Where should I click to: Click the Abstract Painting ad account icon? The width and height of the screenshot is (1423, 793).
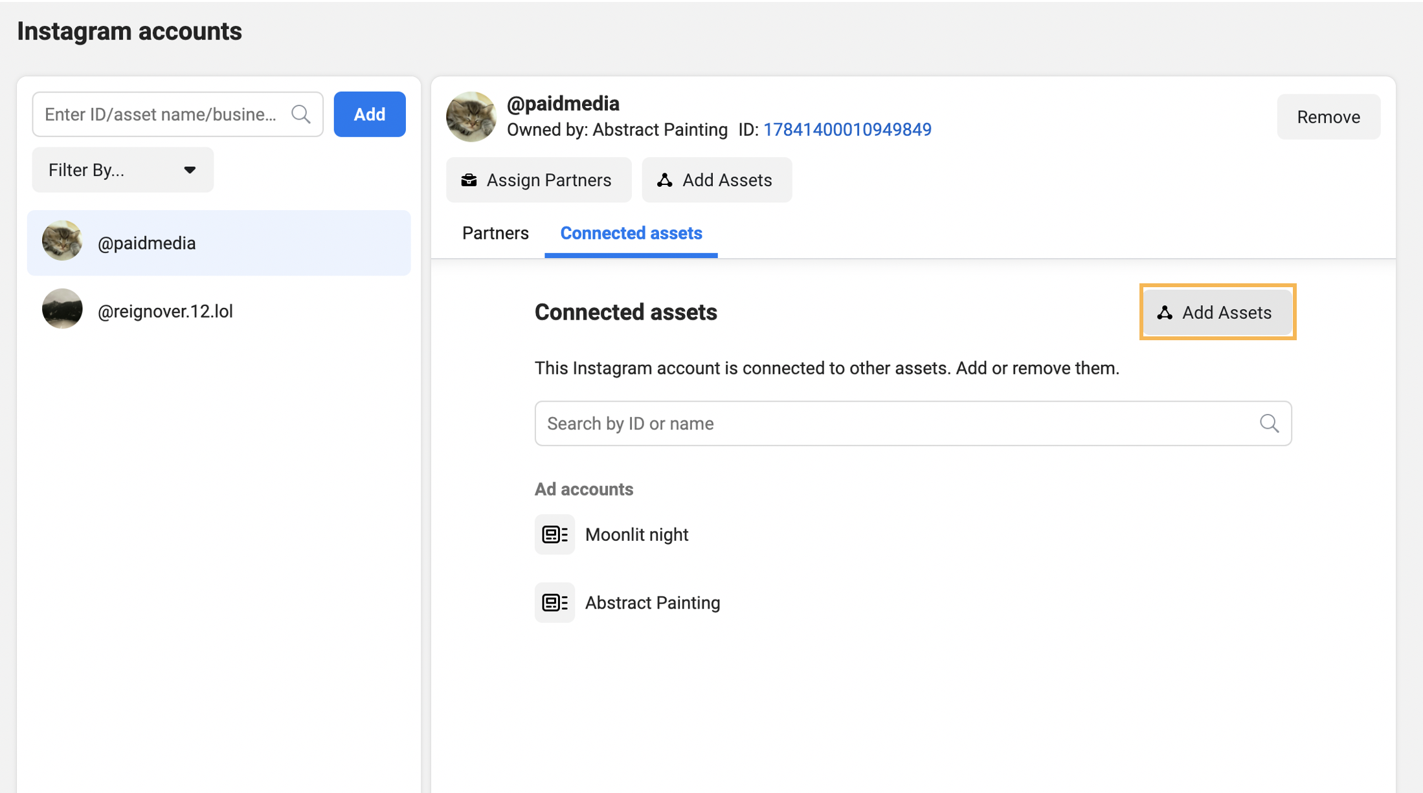point(554,603)
